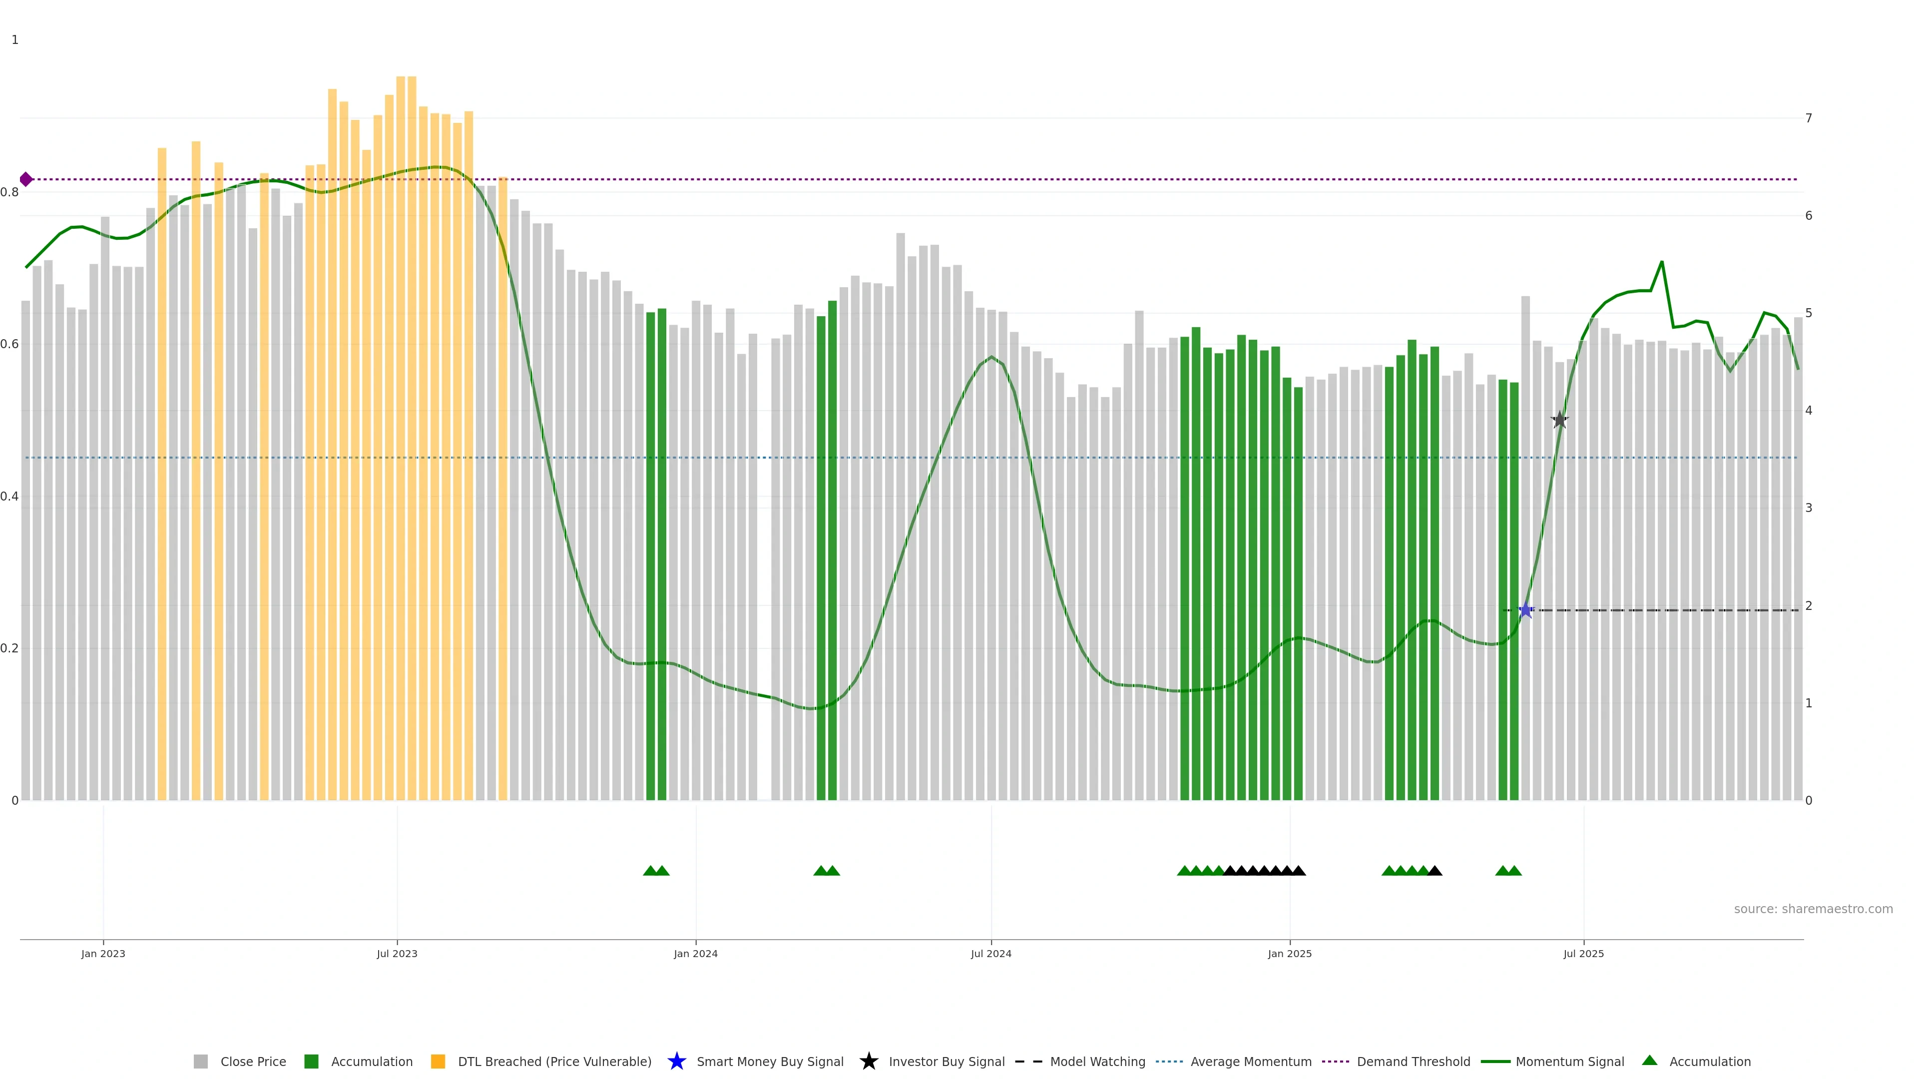
Task: Click the purple diamond Demand Threshold marker
Action: (x=26, y=179)
